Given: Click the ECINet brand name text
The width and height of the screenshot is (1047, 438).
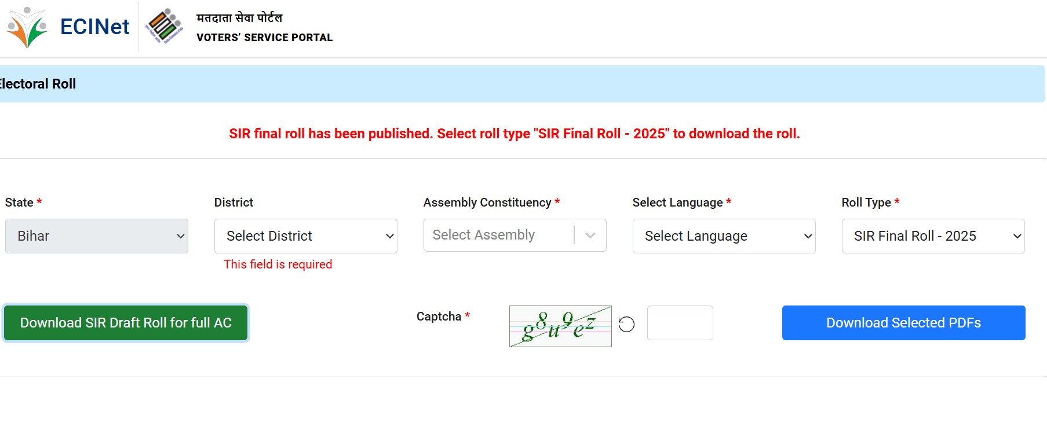Looking at the screenshot, I should pyautogui.click(x=94, y=27).
